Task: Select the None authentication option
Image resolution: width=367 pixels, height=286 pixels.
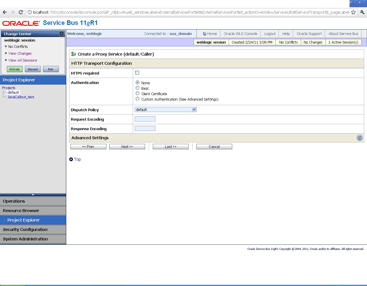Action: click(138, 83)
